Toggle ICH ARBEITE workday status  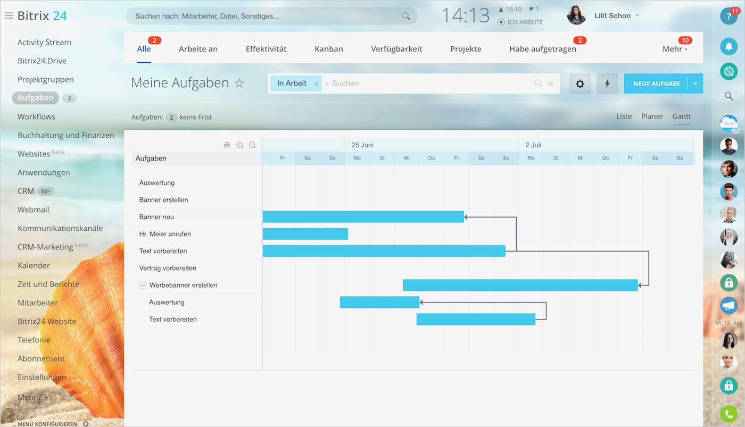pos(520,22)
